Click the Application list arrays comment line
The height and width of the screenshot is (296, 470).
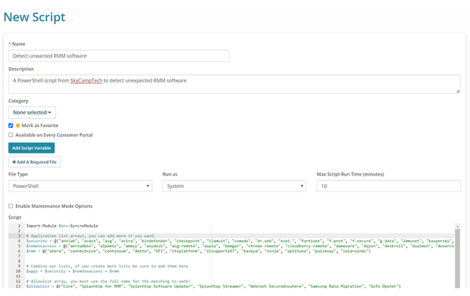[90, 236]
